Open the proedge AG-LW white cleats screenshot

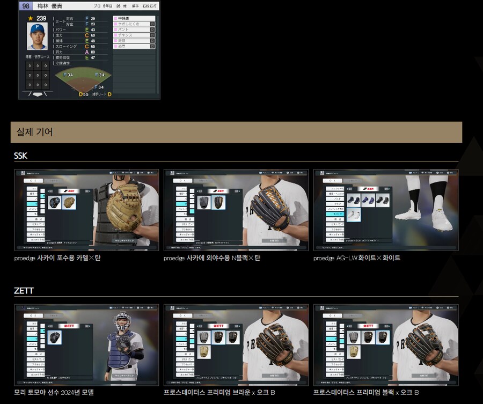point(386,210)
